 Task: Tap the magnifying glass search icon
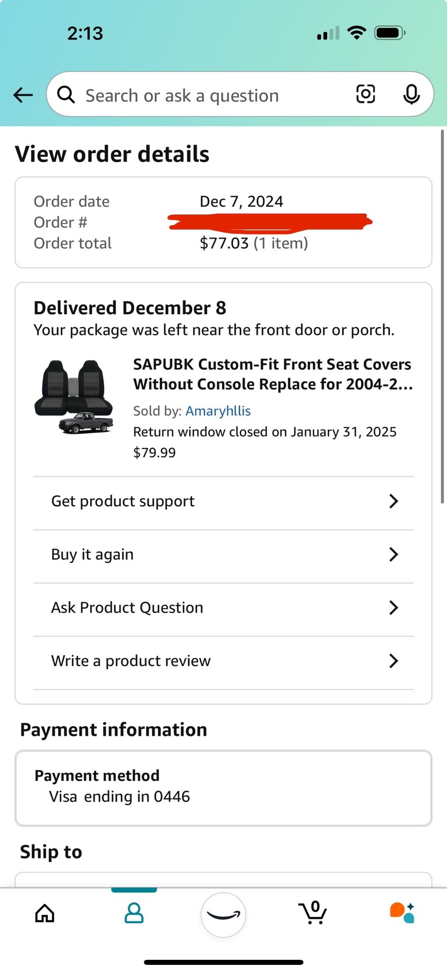(x=66, y=95)
